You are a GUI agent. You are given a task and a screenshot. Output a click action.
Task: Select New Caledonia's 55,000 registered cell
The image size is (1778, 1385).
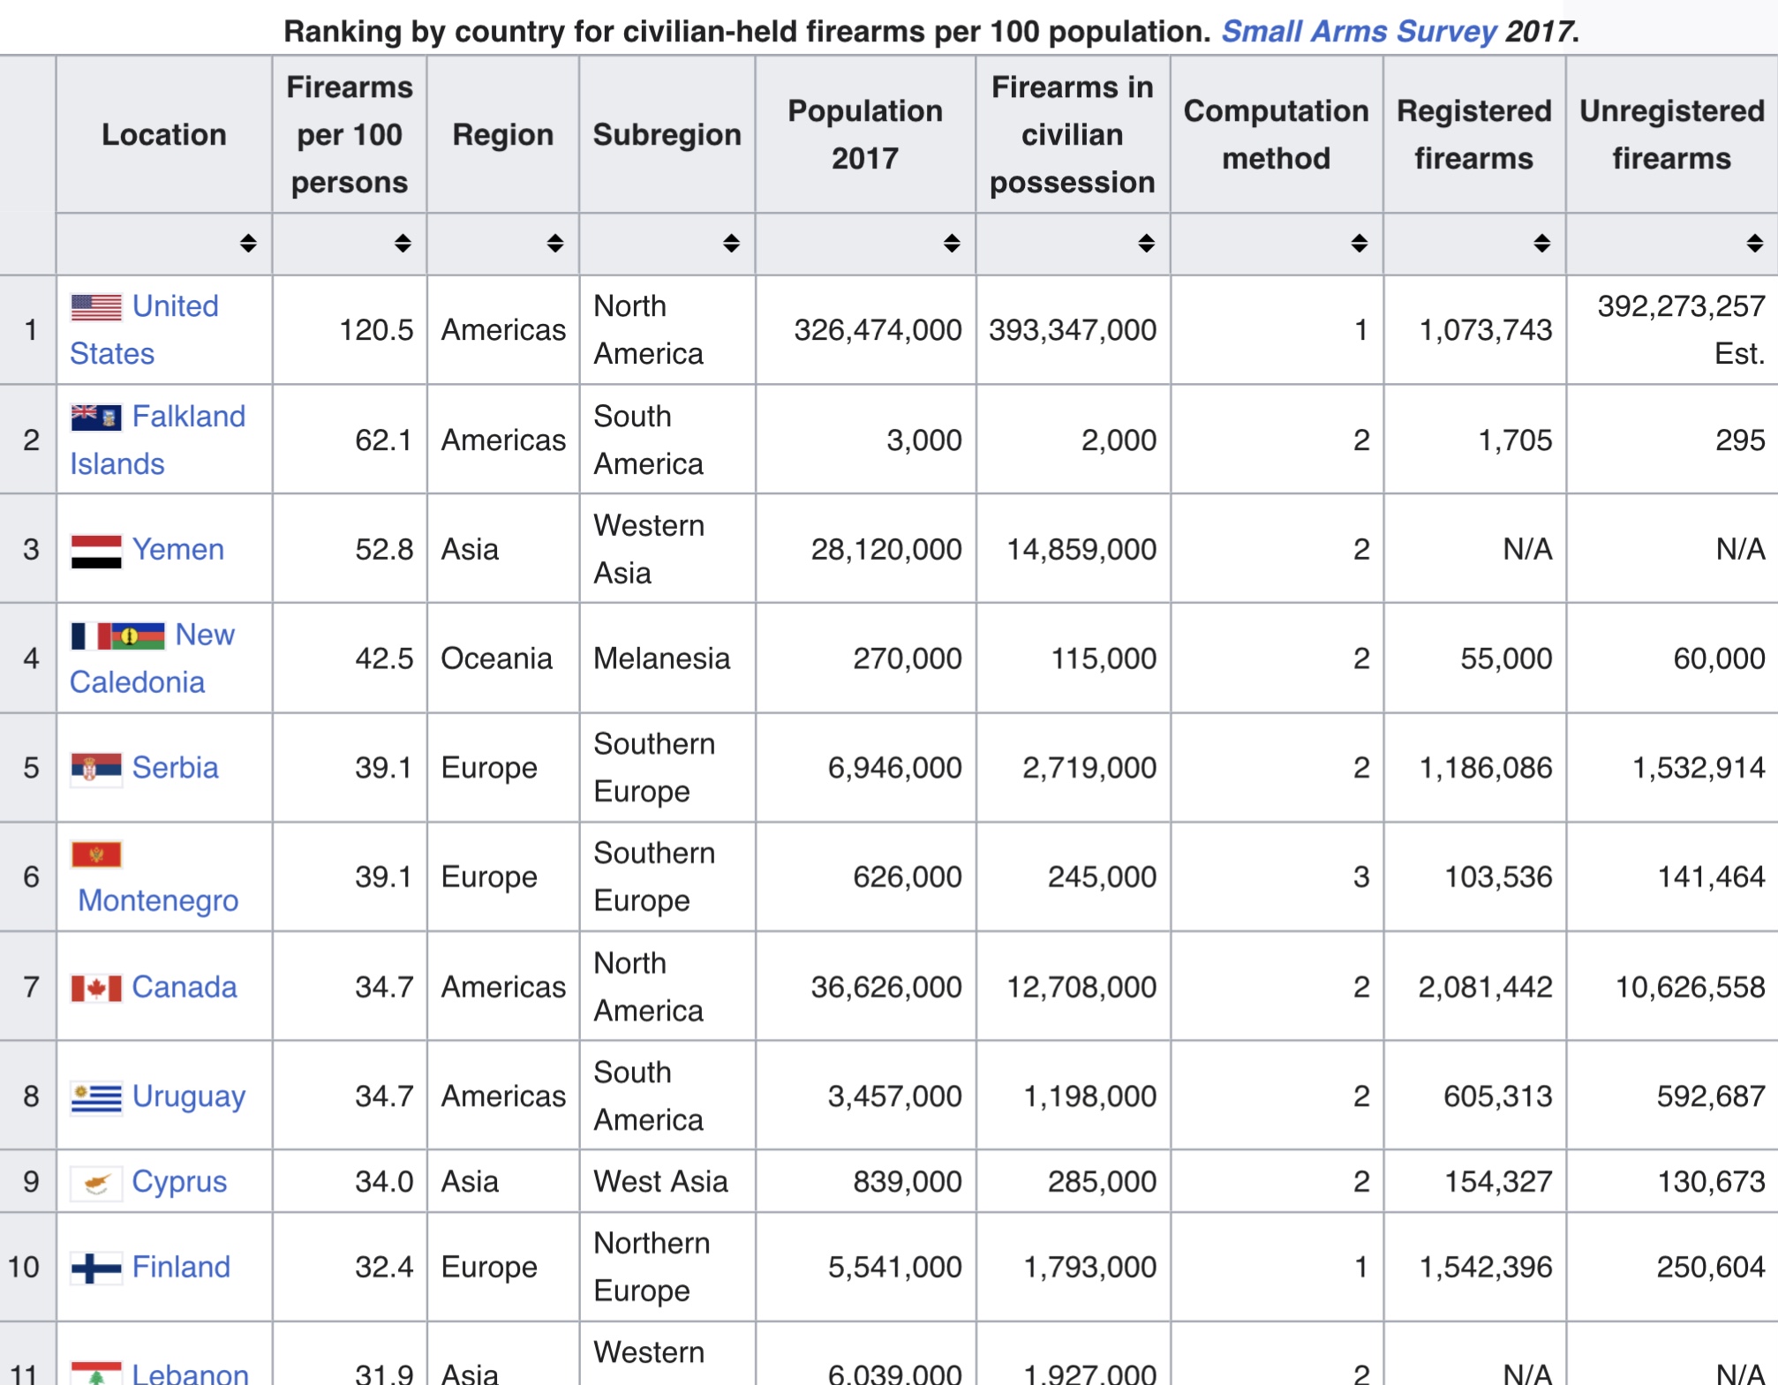point(1474,659)
